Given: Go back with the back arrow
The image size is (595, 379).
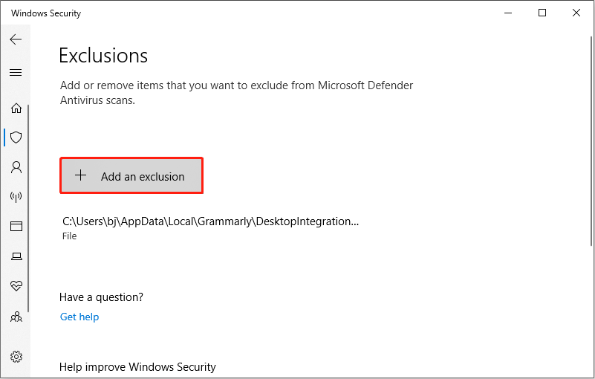Looking at the screenshot, I should tap(16, 39).
